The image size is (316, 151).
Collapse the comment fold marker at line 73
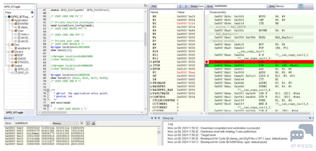click(48, 90)
